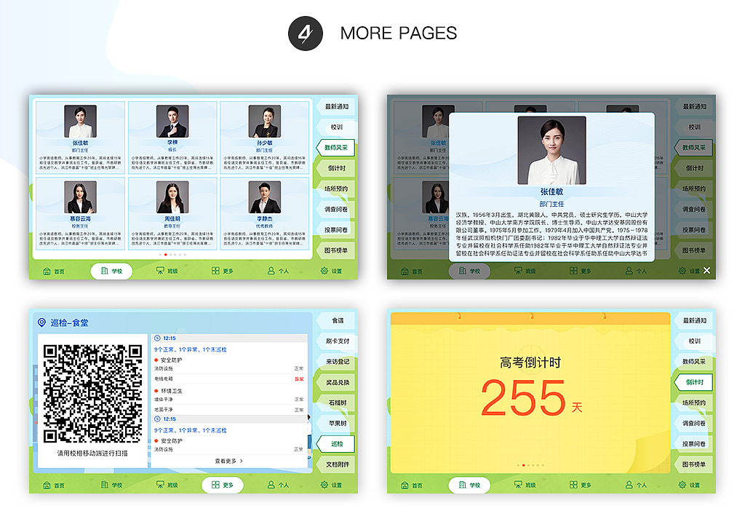Open the 石榴树 side tab
Image resolution: width=745 pixels, height=527 pixels.
pos(336,403)
